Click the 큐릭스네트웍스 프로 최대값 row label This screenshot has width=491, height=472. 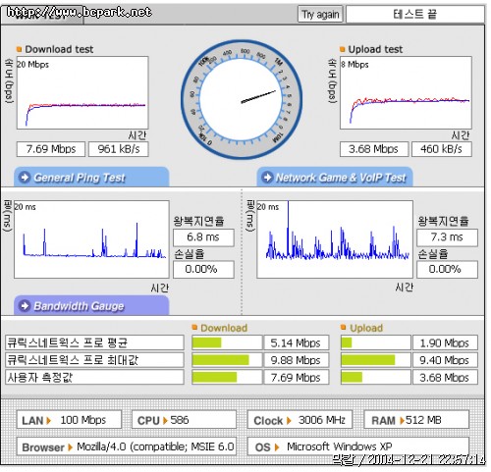(94, 360)
